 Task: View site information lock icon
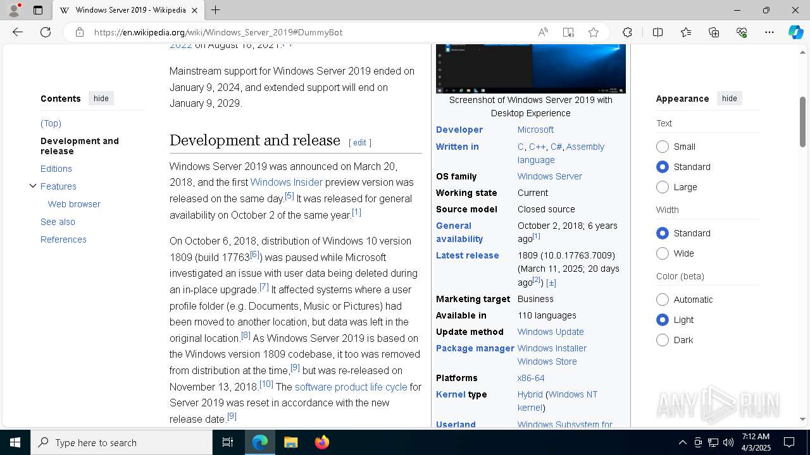coord(80,32)
